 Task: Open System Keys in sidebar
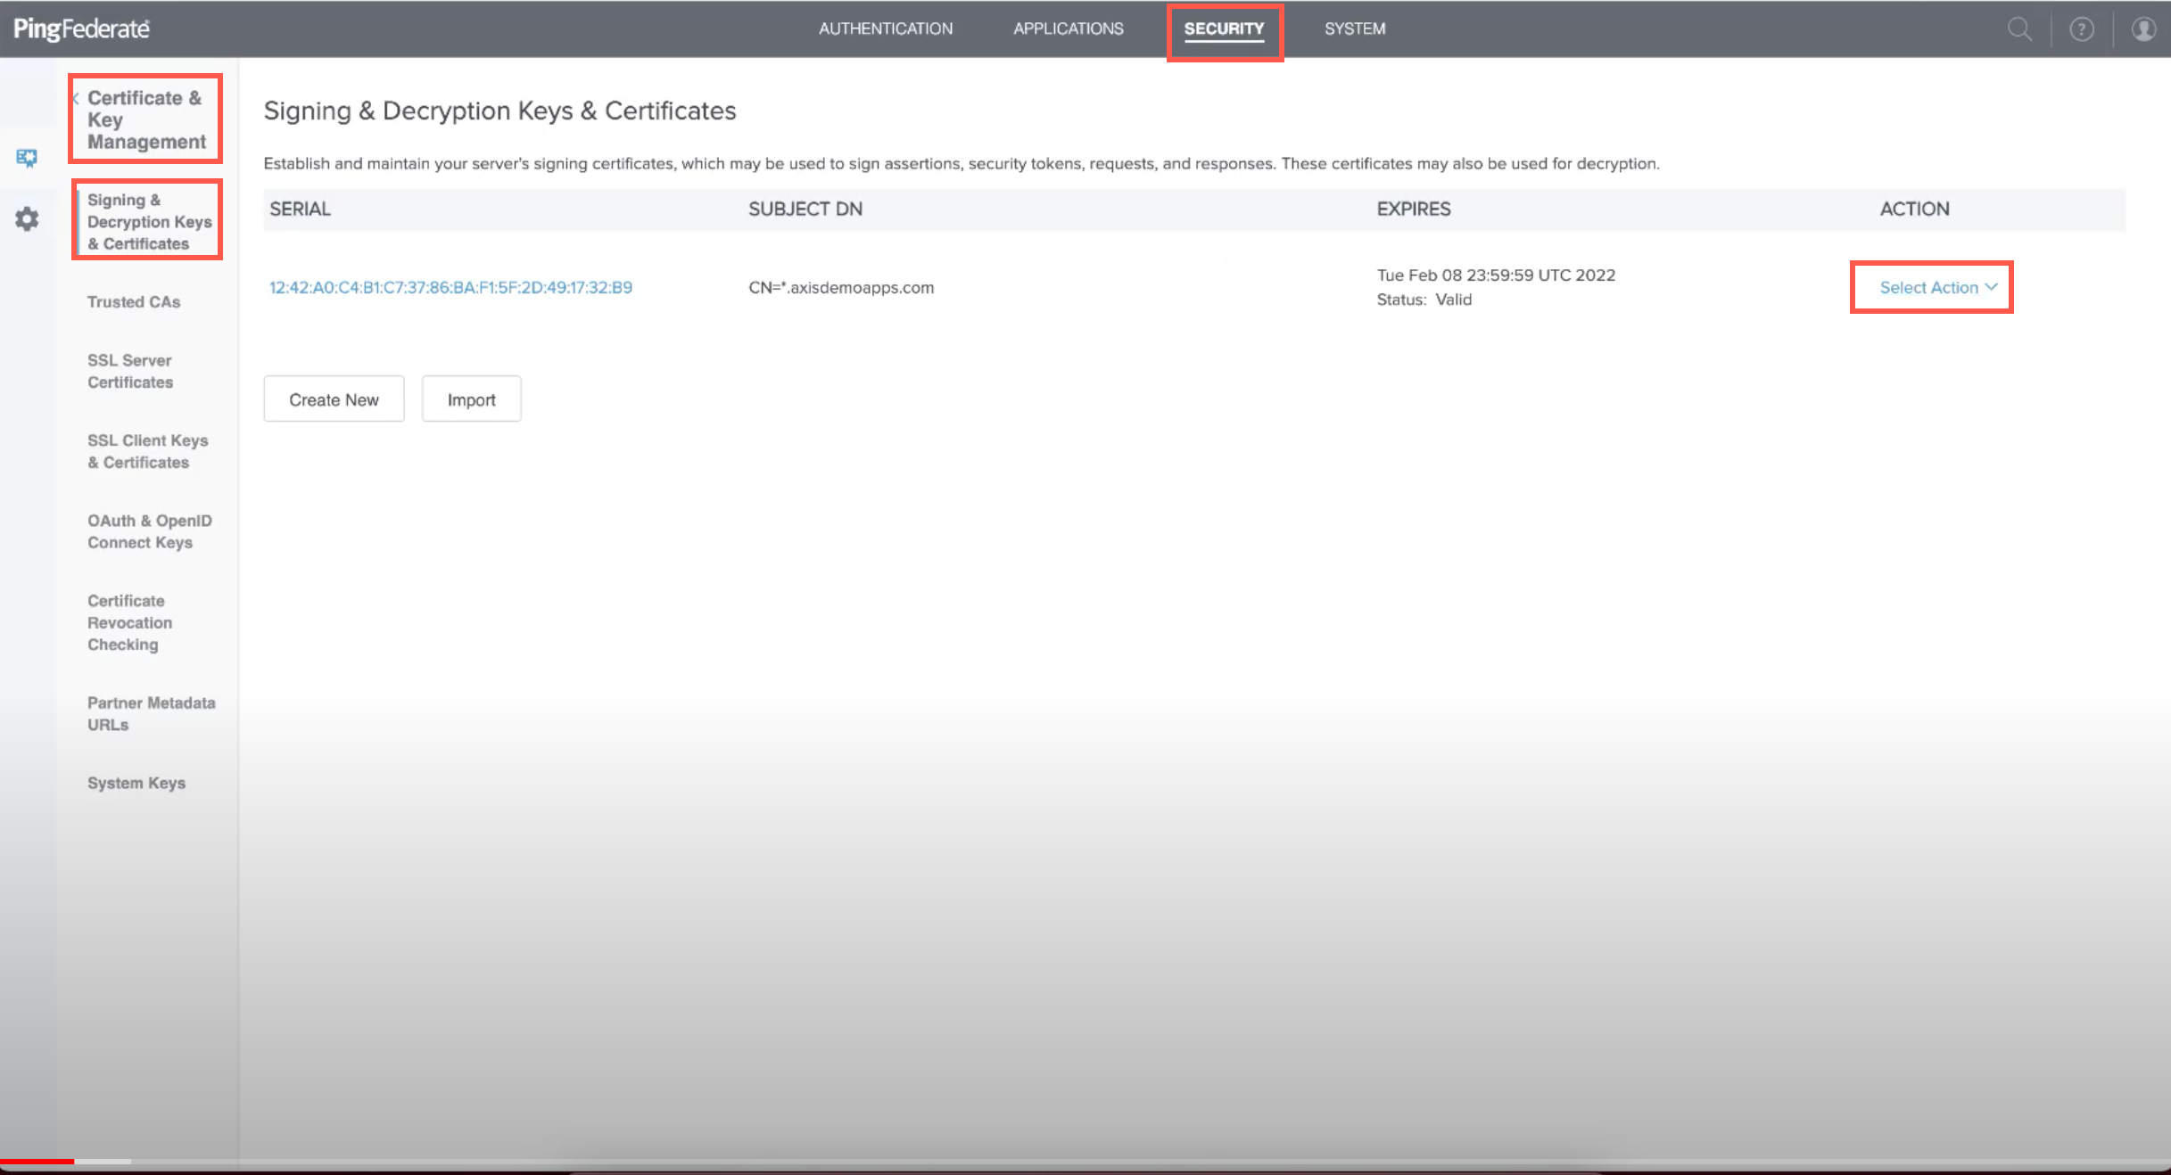click(136, 783)
